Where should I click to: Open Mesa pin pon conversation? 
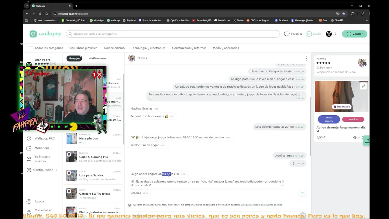click(94, 138)
